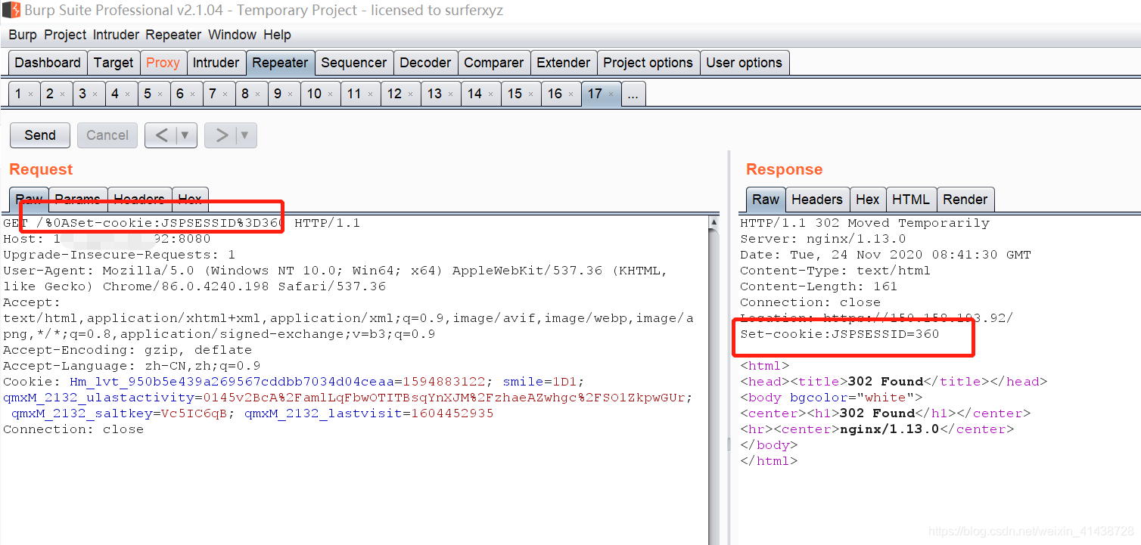Switch to the Comparer tab

[x=493, y=63]
